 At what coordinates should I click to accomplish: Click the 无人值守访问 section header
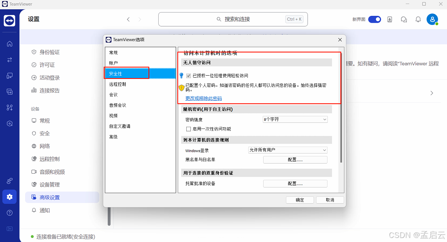coord(257,62)
